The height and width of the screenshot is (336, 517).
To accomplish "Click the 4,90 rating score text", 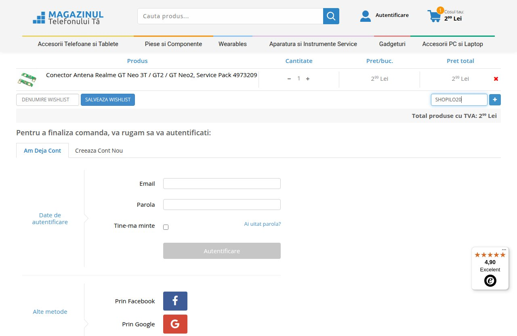I will (490, 262).
